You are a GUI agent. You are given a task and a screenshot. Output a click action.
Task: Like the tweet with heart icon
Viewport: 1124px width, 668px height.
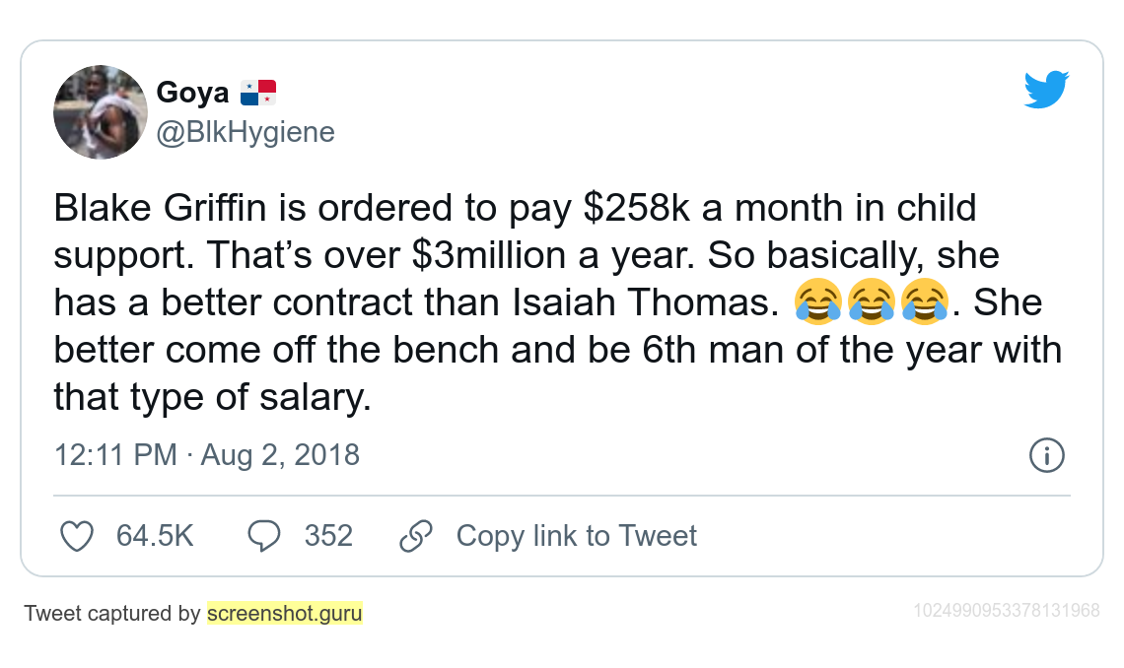pyautogui.click(x=77, y=536)
